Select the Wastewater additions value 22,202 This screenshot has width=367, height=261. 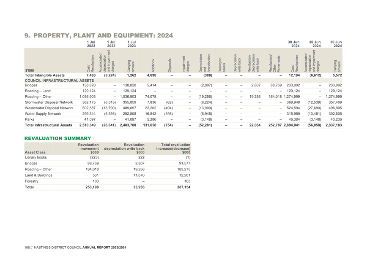click(x=151, y=108)
